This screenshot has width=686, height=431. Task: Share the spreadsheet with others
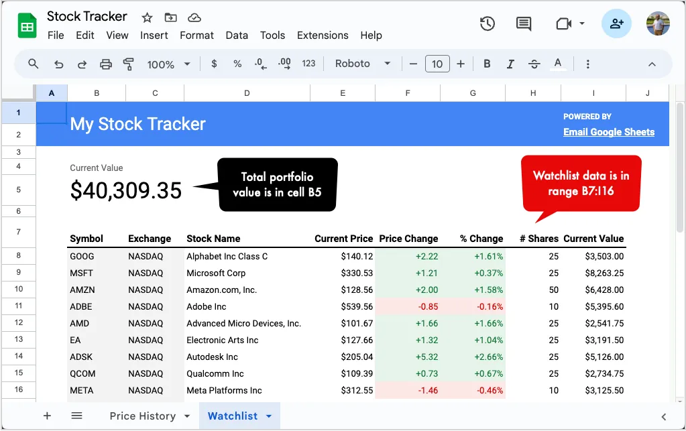(x=616, y=23)
